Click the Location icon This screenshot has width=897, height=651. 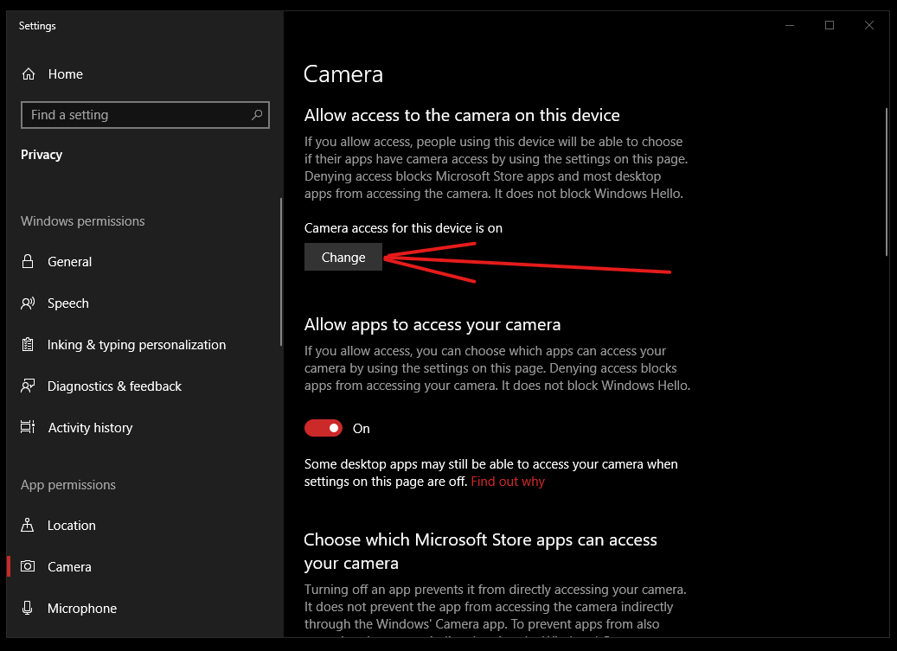[x=29, y=526]
